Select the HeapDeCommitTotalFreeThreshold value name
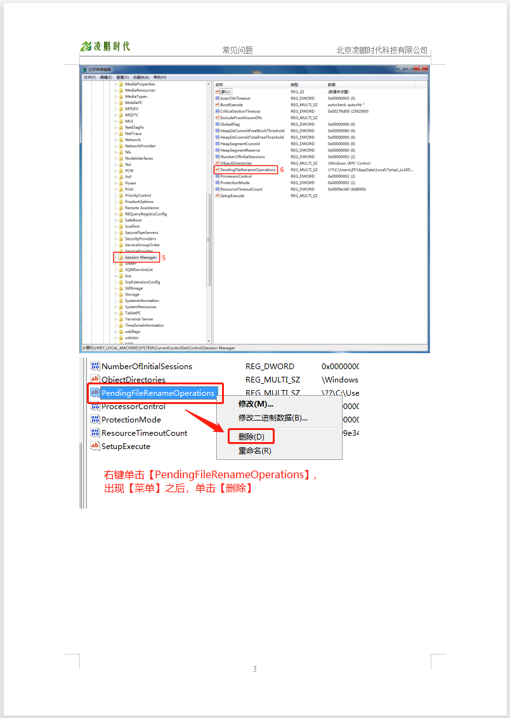The image size is (510, 718). click(252, 138)
